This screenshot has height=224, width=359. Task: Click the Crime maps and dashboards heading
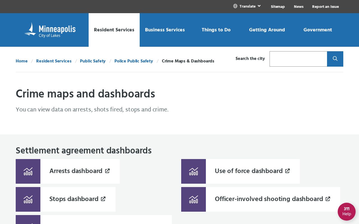click(85, 94)
